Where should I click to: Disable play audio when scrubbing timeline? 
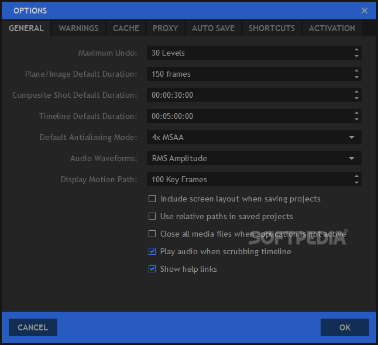(152, 251)
